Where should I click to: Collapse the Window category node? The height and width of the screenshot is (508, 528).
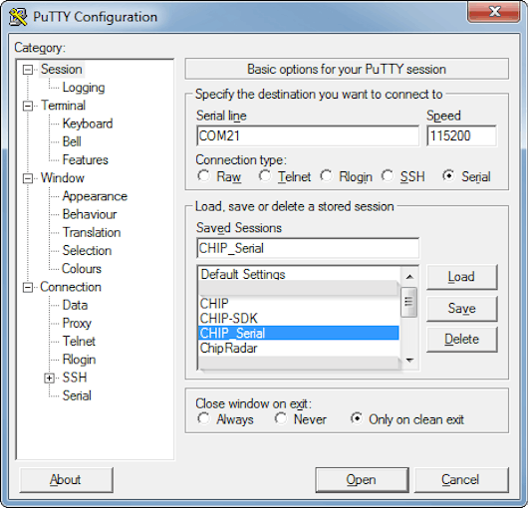pos(28,178)
